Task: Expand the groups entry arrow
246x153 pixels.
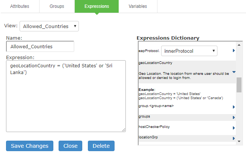Action: click(x=234, y=117)
